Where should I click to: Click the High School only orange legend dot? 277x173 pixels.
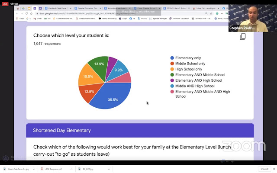tap(172, 69)
